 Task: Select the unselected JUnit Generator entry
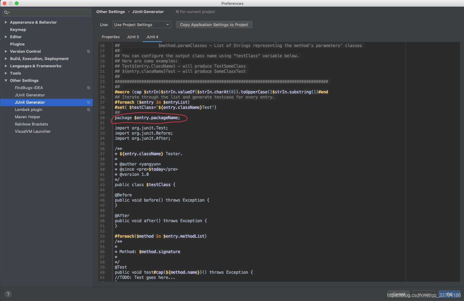click(x=30, y=95)
